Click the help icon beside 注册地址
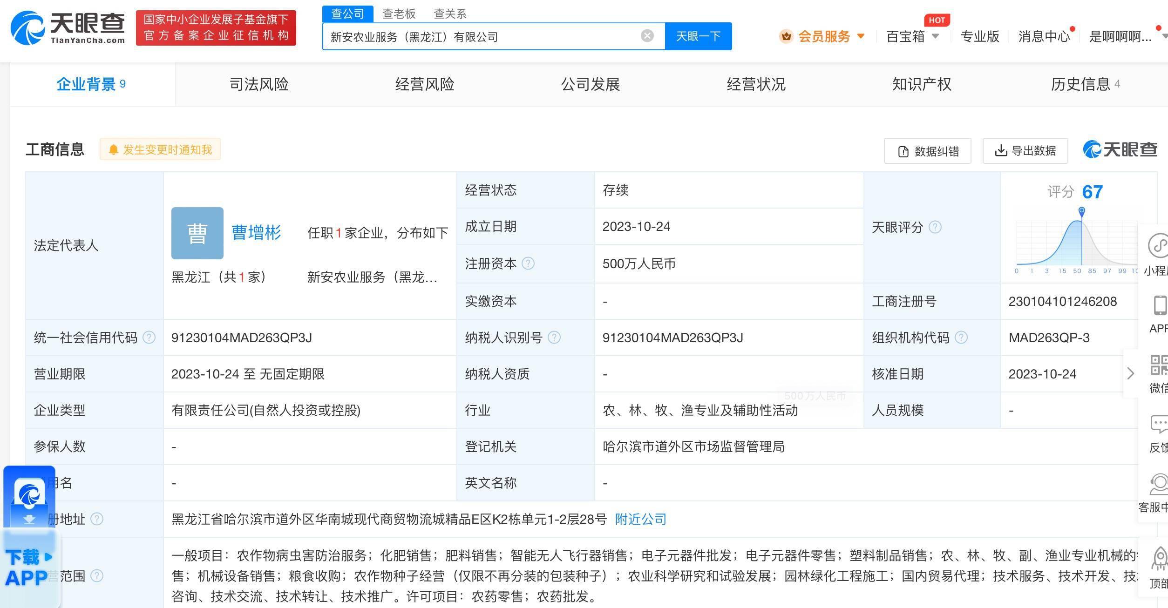This screenshot has height=608, width=1168. (97, 519)
